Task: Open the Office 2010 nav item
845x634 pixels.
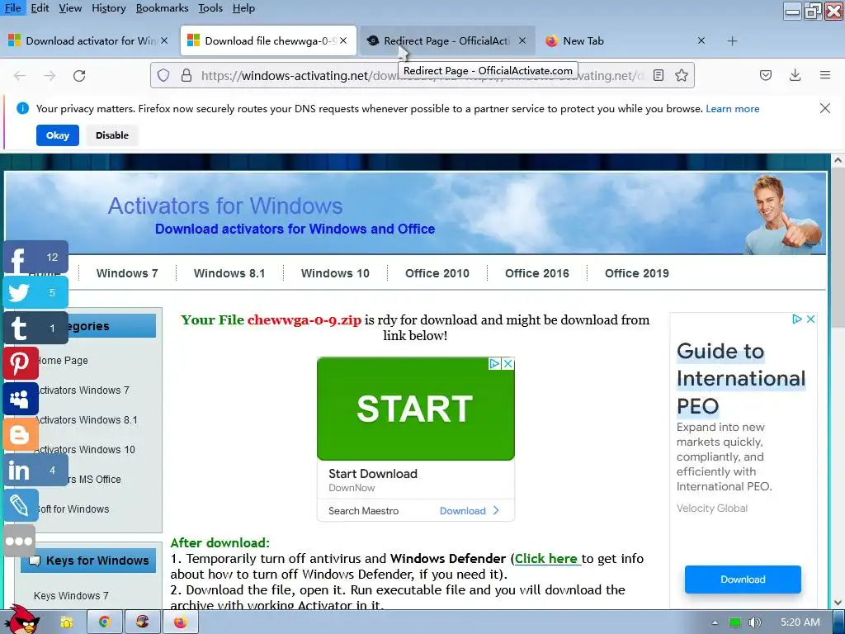Action: 437,273
